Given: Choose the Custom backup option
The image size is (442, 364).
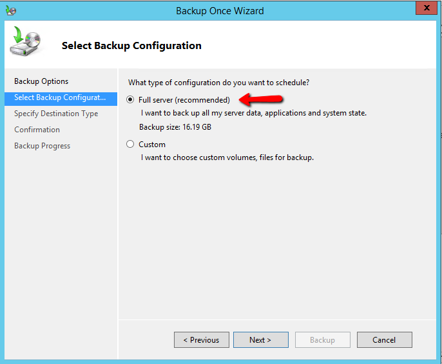Looking at the screenshot, I should (x=130, y=145).
